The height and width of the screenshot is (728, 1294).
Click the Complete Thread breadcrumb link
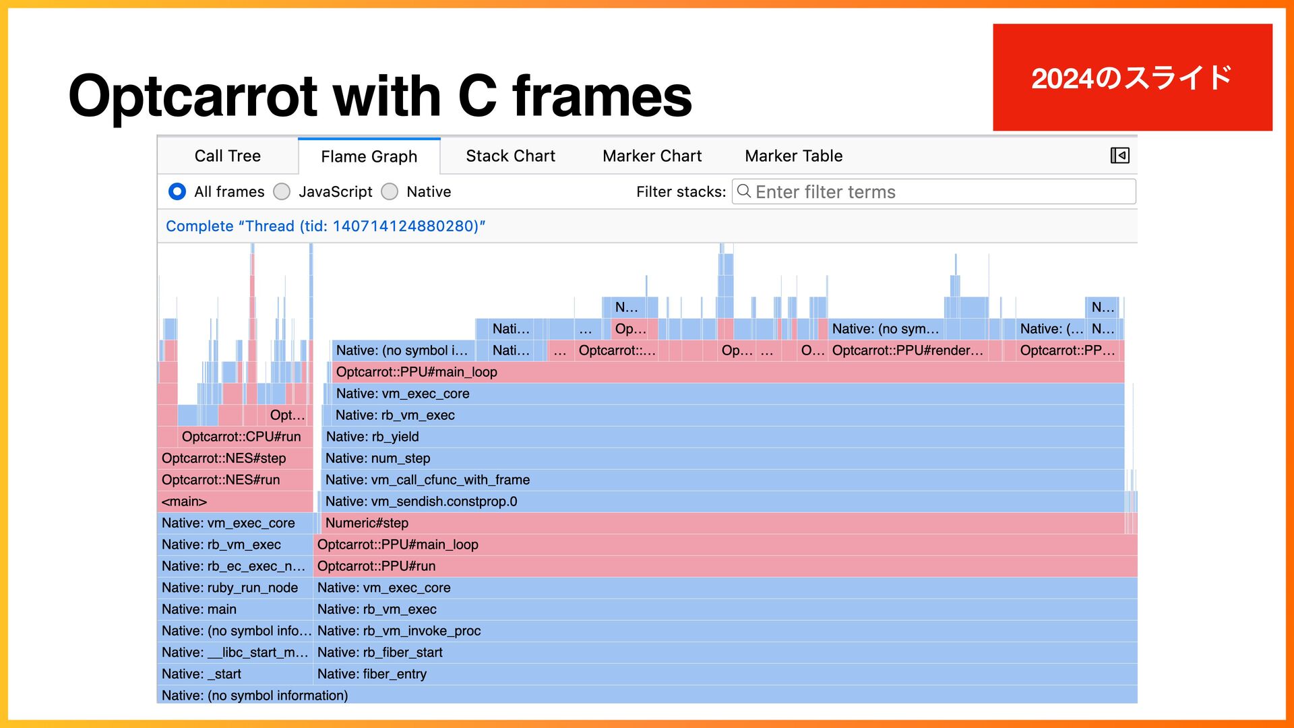[x=326, y=226]
